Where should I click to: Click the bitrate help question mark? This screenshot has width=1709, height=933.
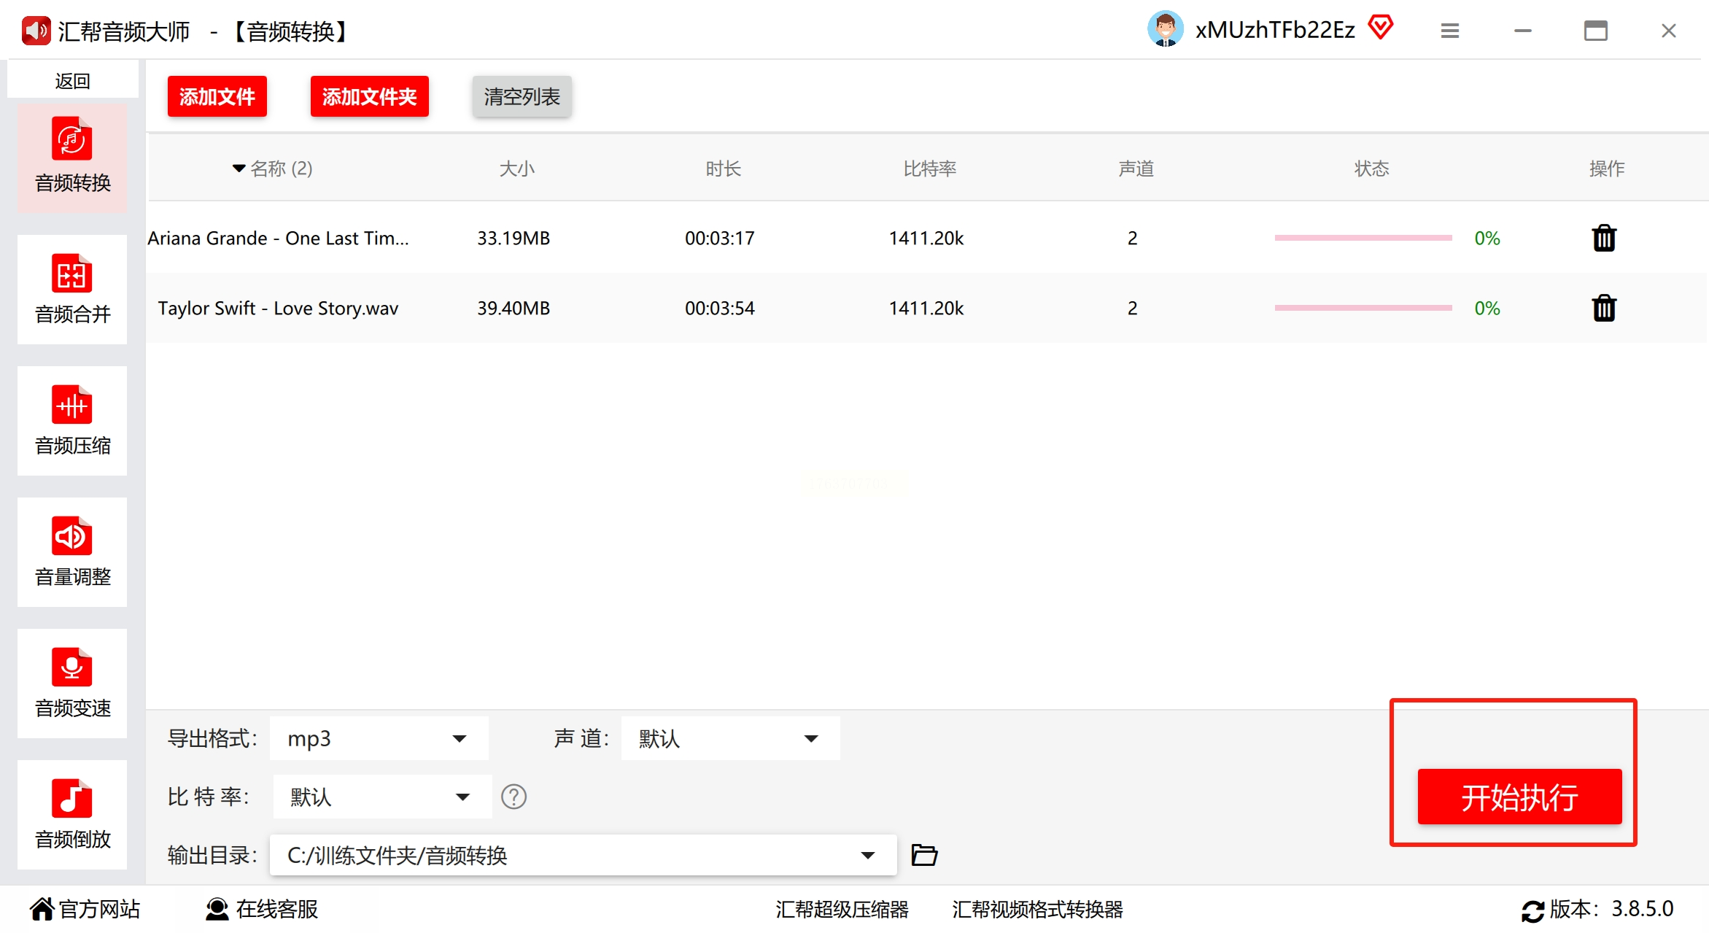pyautogui.click(x=514, y=797)
